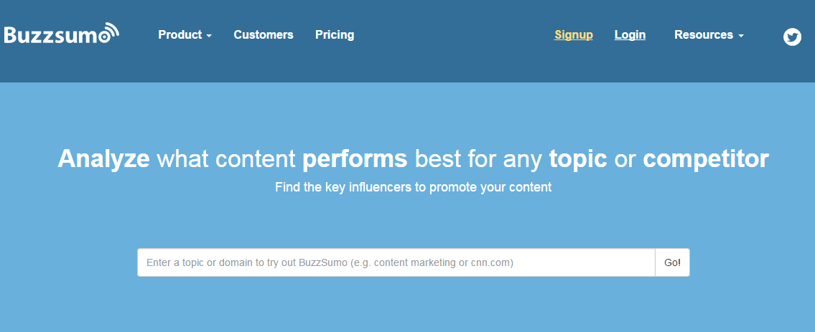Click 'what content' text in the headline

click(226, 159)
